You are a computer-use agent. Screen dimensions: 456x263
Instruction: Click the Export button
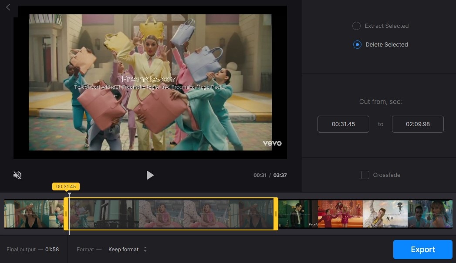pyautogui.click(x=422, y=250)
